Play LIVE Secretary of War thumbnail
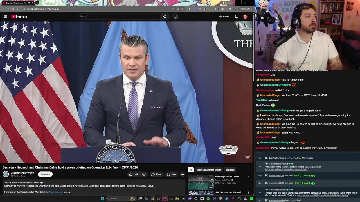The height and width of the screenshot is (202, 360). 201,193
